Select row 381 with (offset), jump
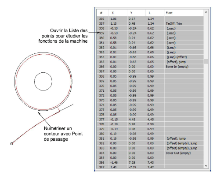This screenshot has width=213, height=172. point(150,138)
